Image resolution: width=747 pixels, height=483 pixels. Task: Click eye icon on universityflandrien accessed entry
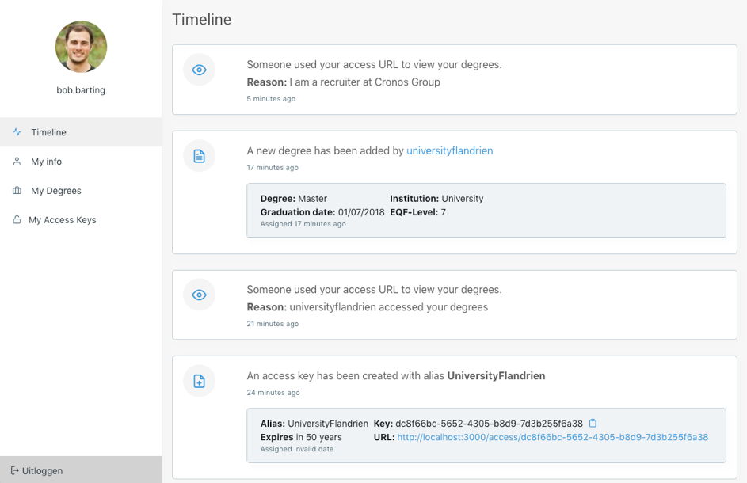tap(199, 295)
